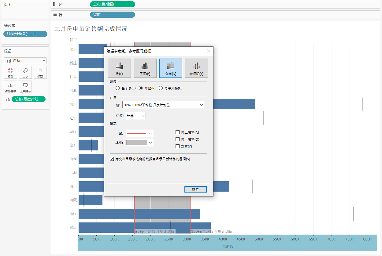Select the 分布(D) distribution type
Image resolution: width=382 pixels, height=256 pixels.
tap(171, 68)
